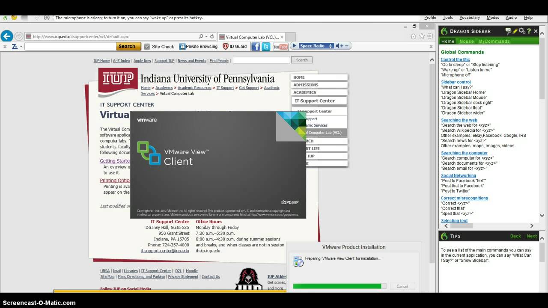This screenshot has height=308, width=548.
Task: Open Dragon Sidebar settings gears icon
Action: click(x=522, y=31)
